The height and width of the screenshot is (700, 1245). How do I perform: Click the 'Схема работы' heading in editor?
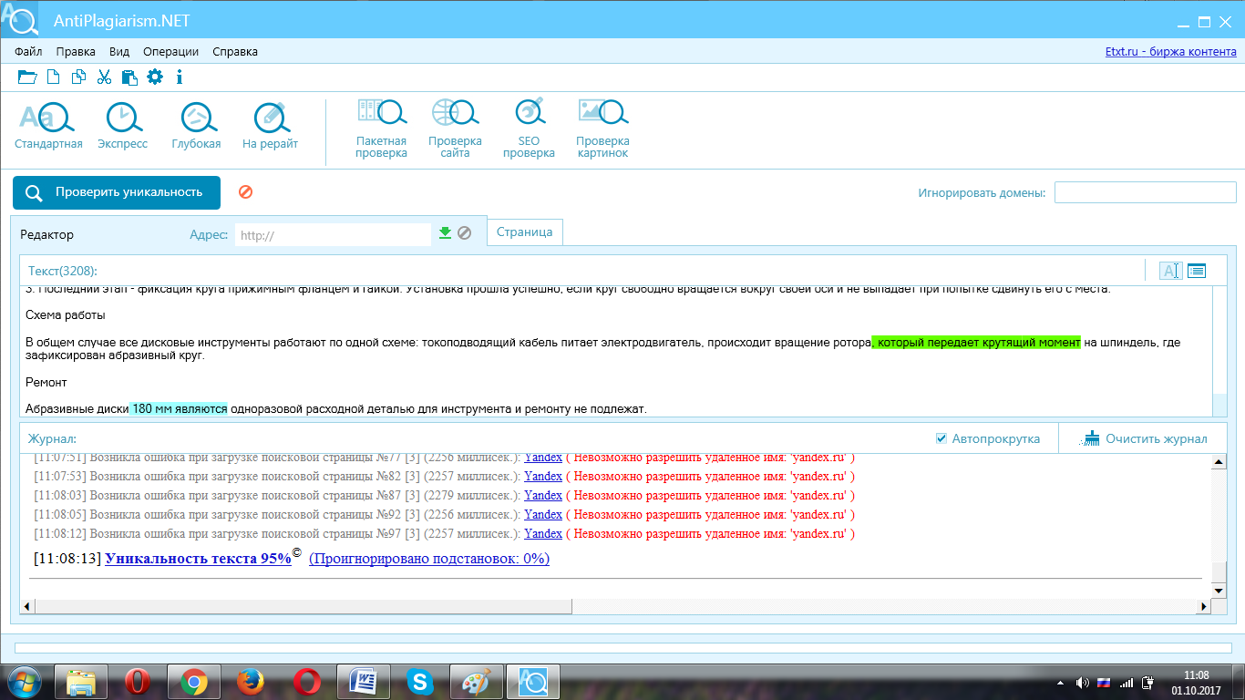tap(66, 315)
